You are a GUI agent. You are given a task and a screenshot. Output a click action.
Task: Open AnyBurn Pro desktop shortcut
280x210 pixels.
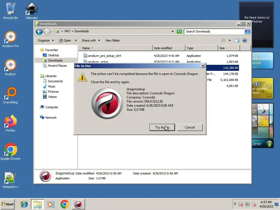click(x=10, y=39)
